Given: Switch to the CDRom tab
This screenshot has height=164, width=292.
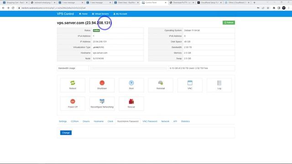Looking at the screenshot, I should tap(75, 121).
